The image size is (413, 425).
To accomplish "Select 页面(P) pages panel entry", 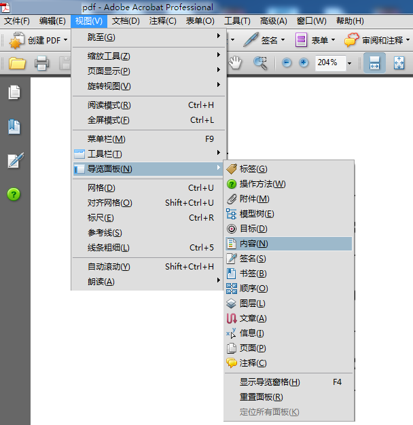I will tap(289, 348).
